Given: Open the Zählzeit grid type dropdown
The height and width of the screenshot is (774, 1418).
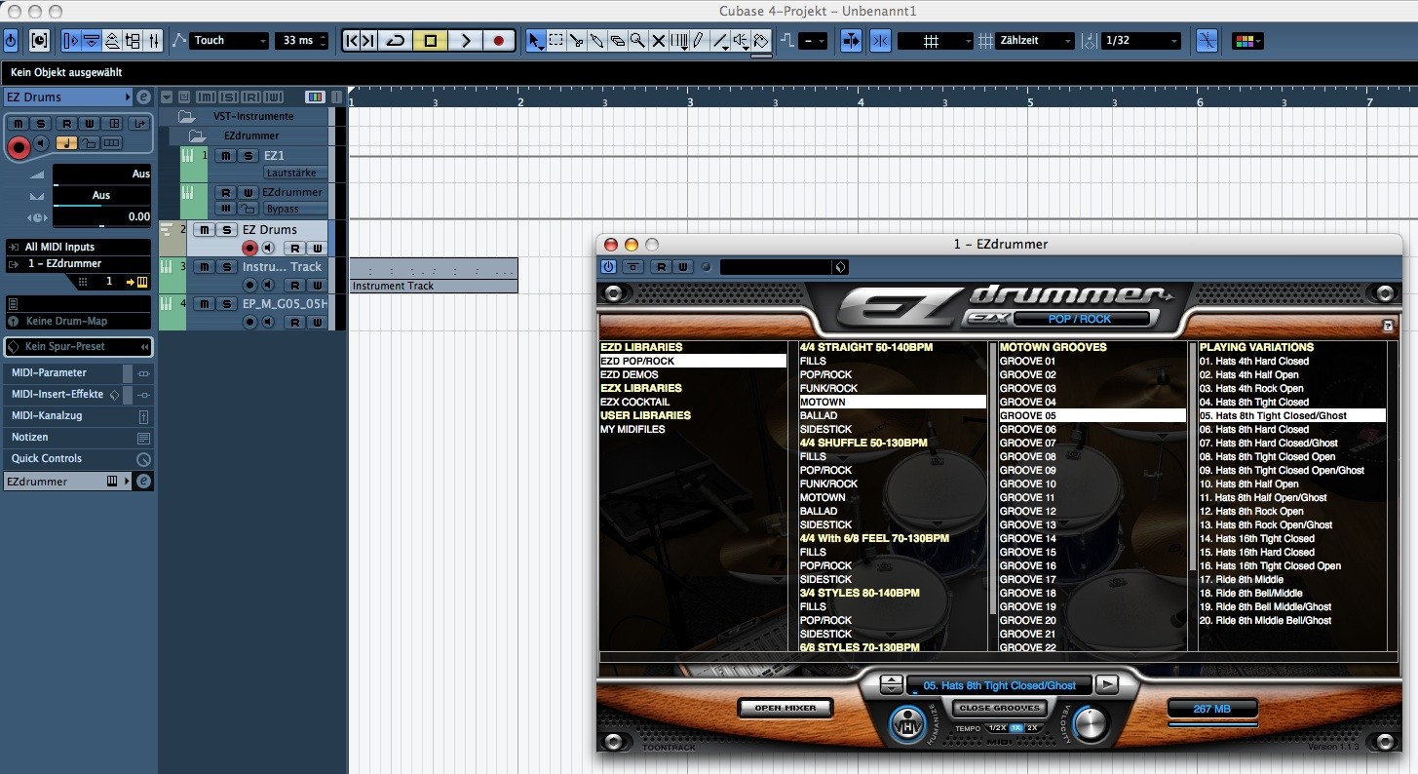Looking at the screenshot, I should point(1036,41).
